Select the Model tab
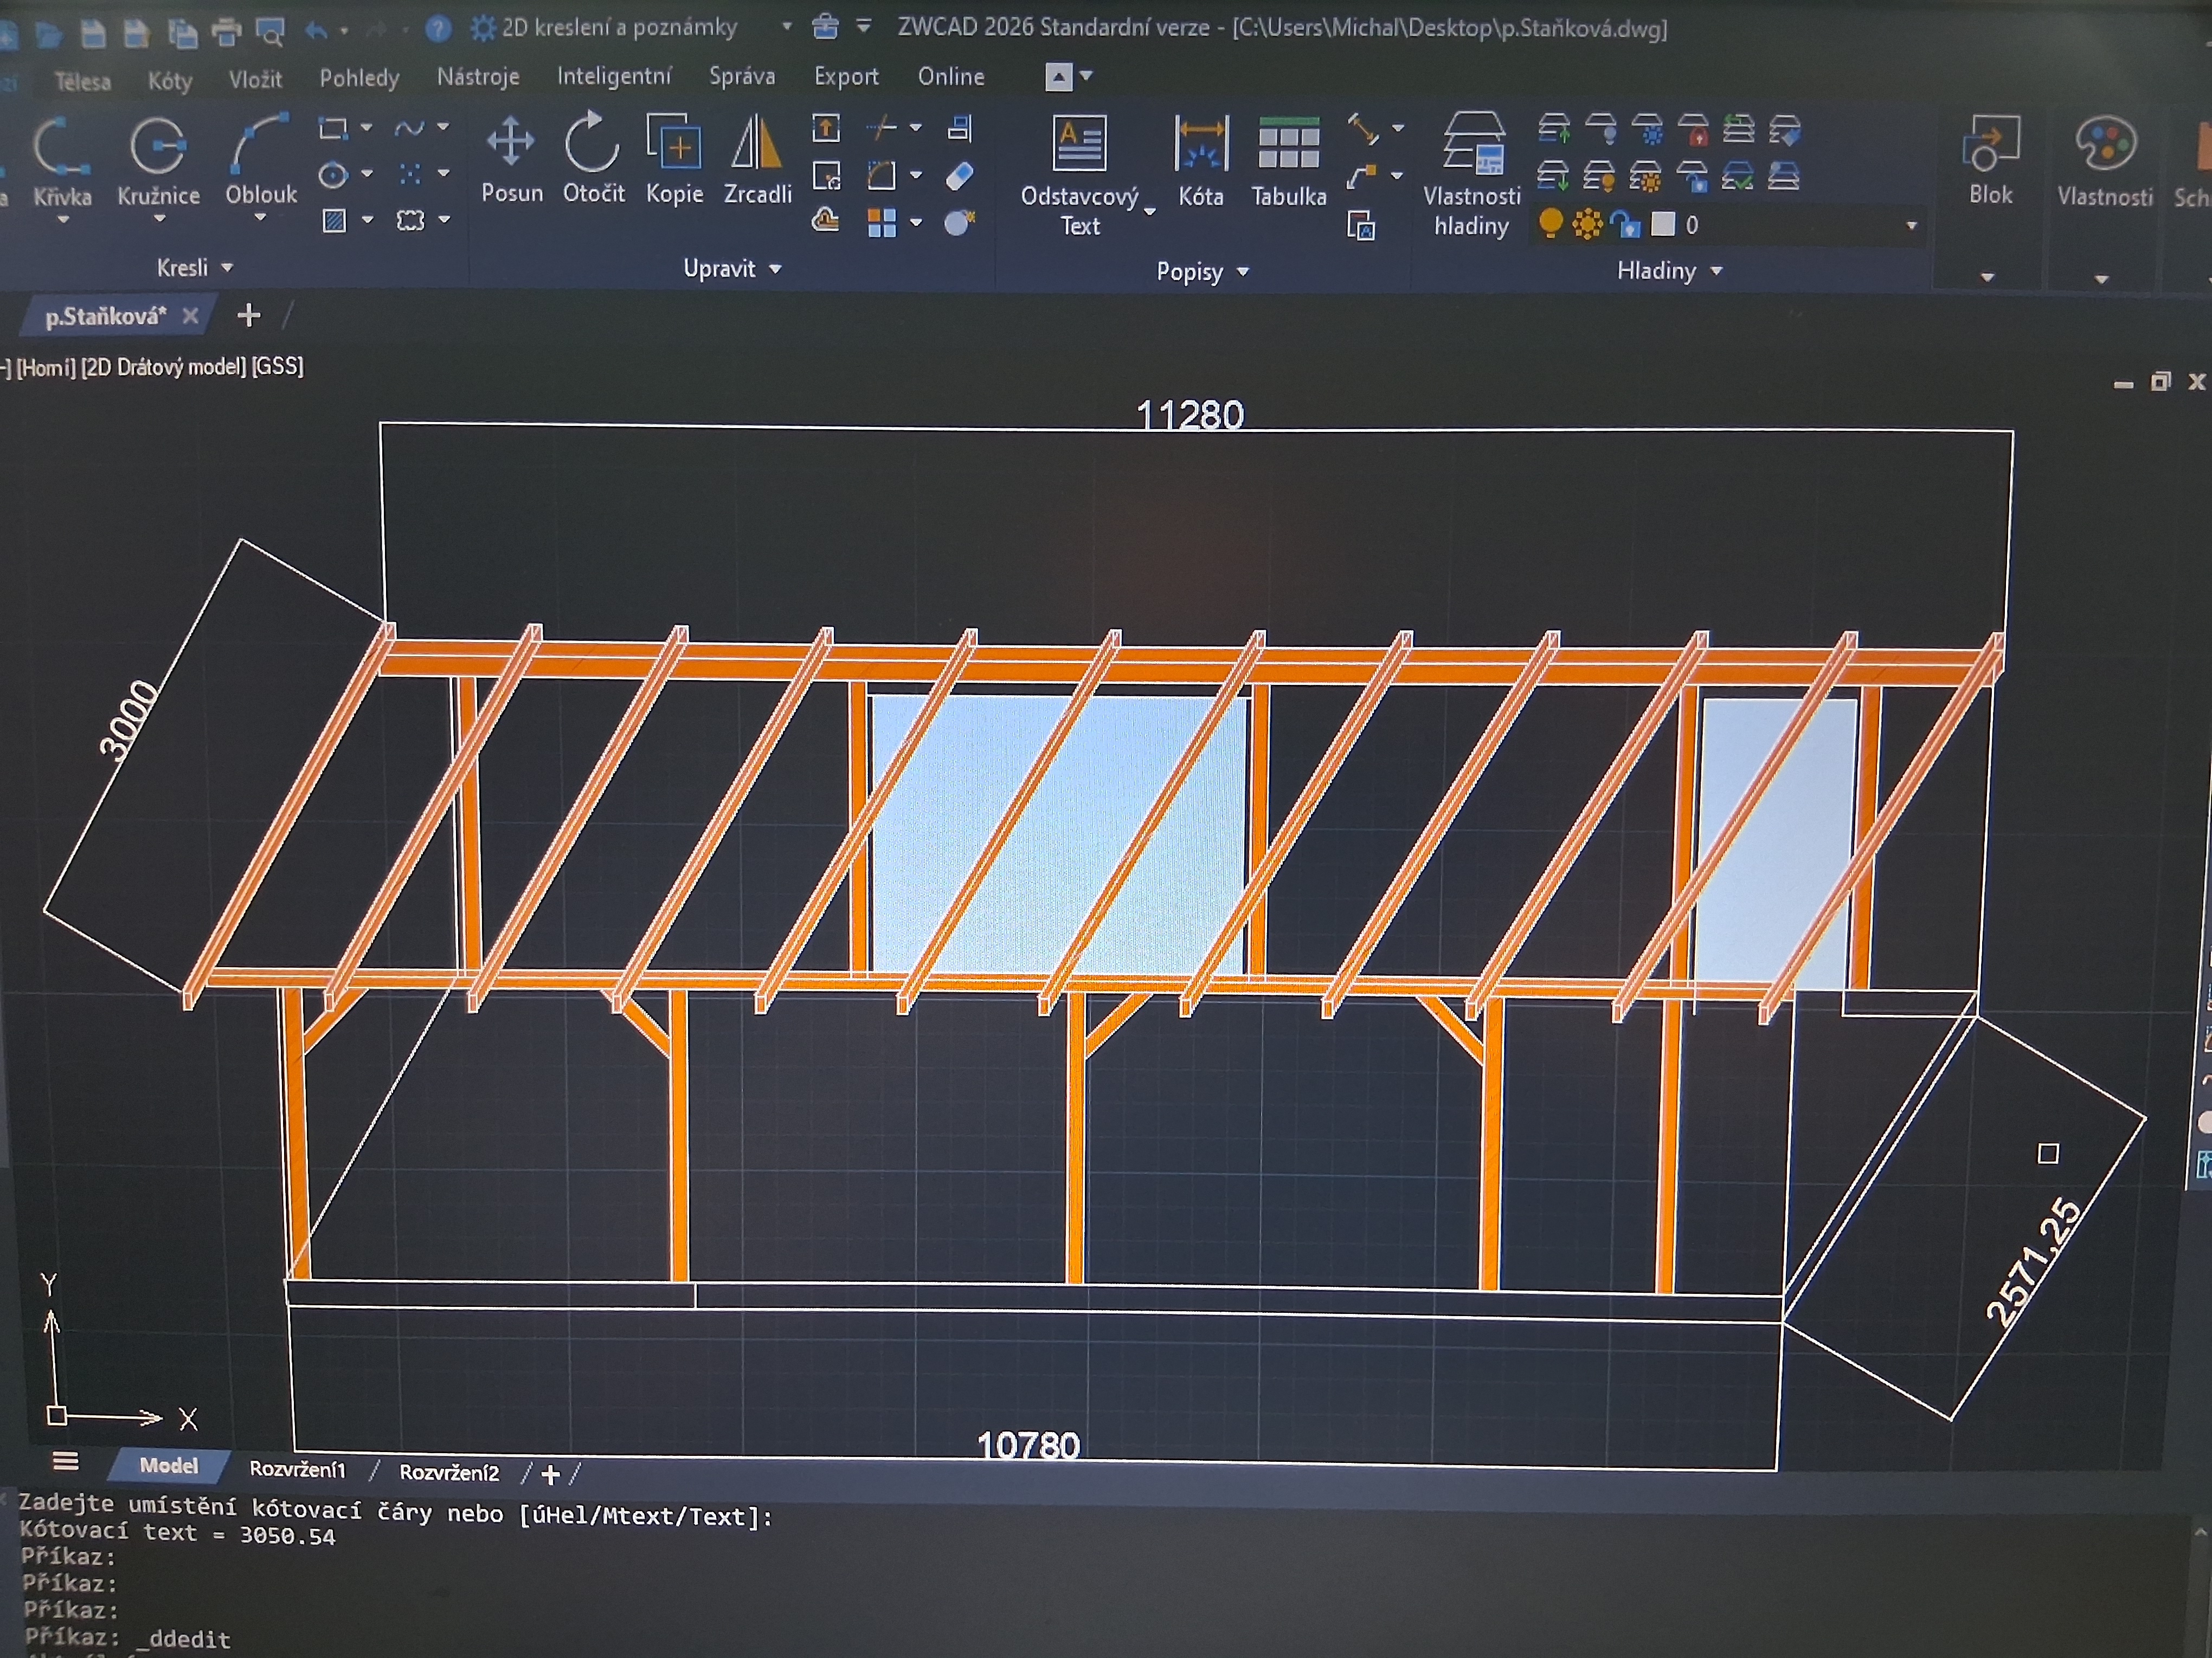 [x=168, y=1465]
